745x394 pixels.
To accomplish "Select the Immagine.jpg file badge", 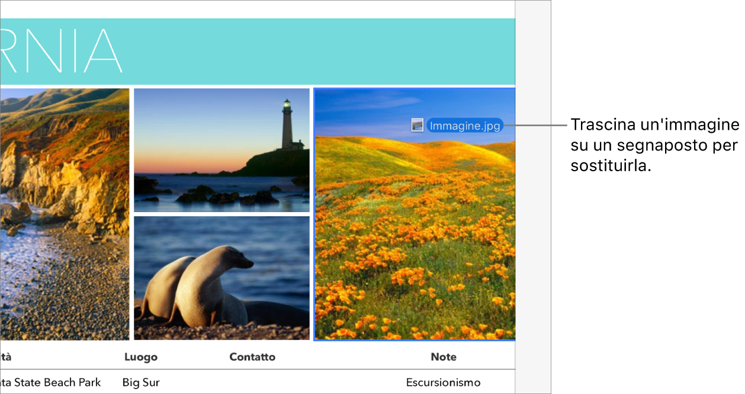I will [x=464, y=126].
